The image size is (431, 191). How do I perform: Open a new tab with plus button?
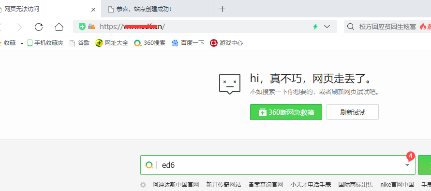tap(222, 9)
